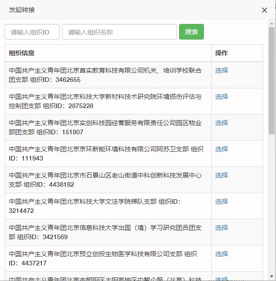Click 选择 link for organization ID 4438182
Viewport: 276px width, 281px height.
[x=221, y=175]
